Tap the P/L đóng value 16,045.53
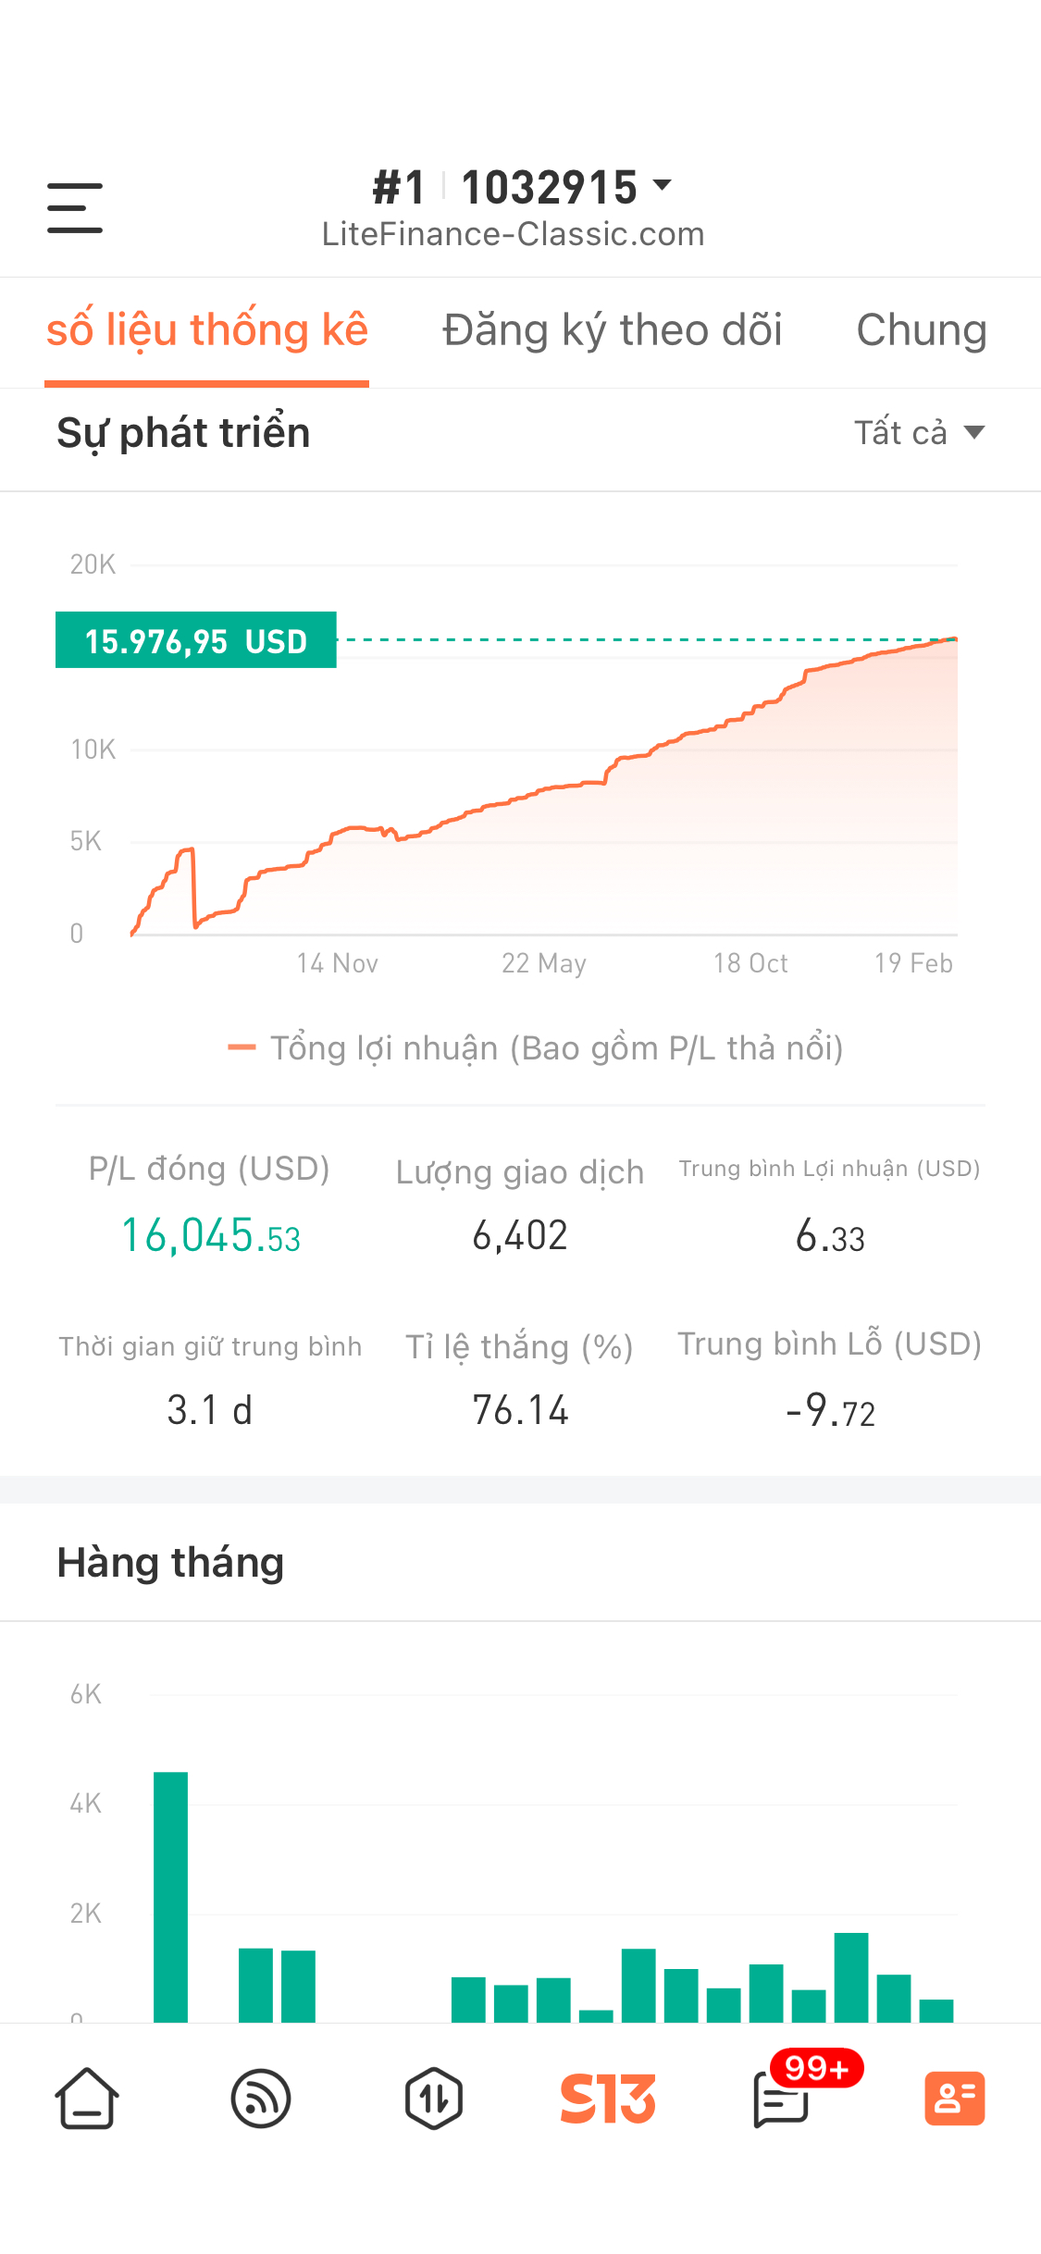The height and width of the screenshot is (2254, 1041). tap(210, 1235)
